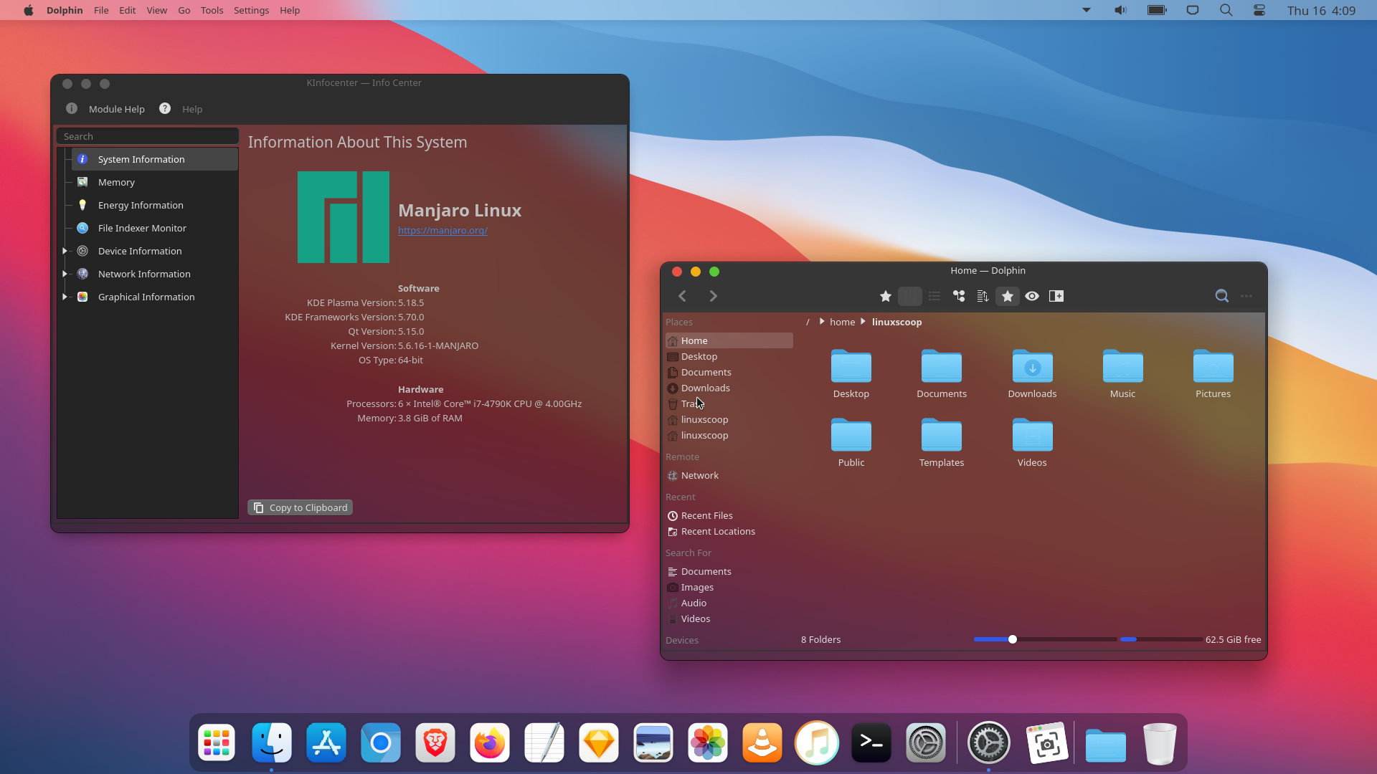The height and width of the screenshot is (774, 1377).
Task: Open the search bar in Dolphin
Action: (1221, 295)
